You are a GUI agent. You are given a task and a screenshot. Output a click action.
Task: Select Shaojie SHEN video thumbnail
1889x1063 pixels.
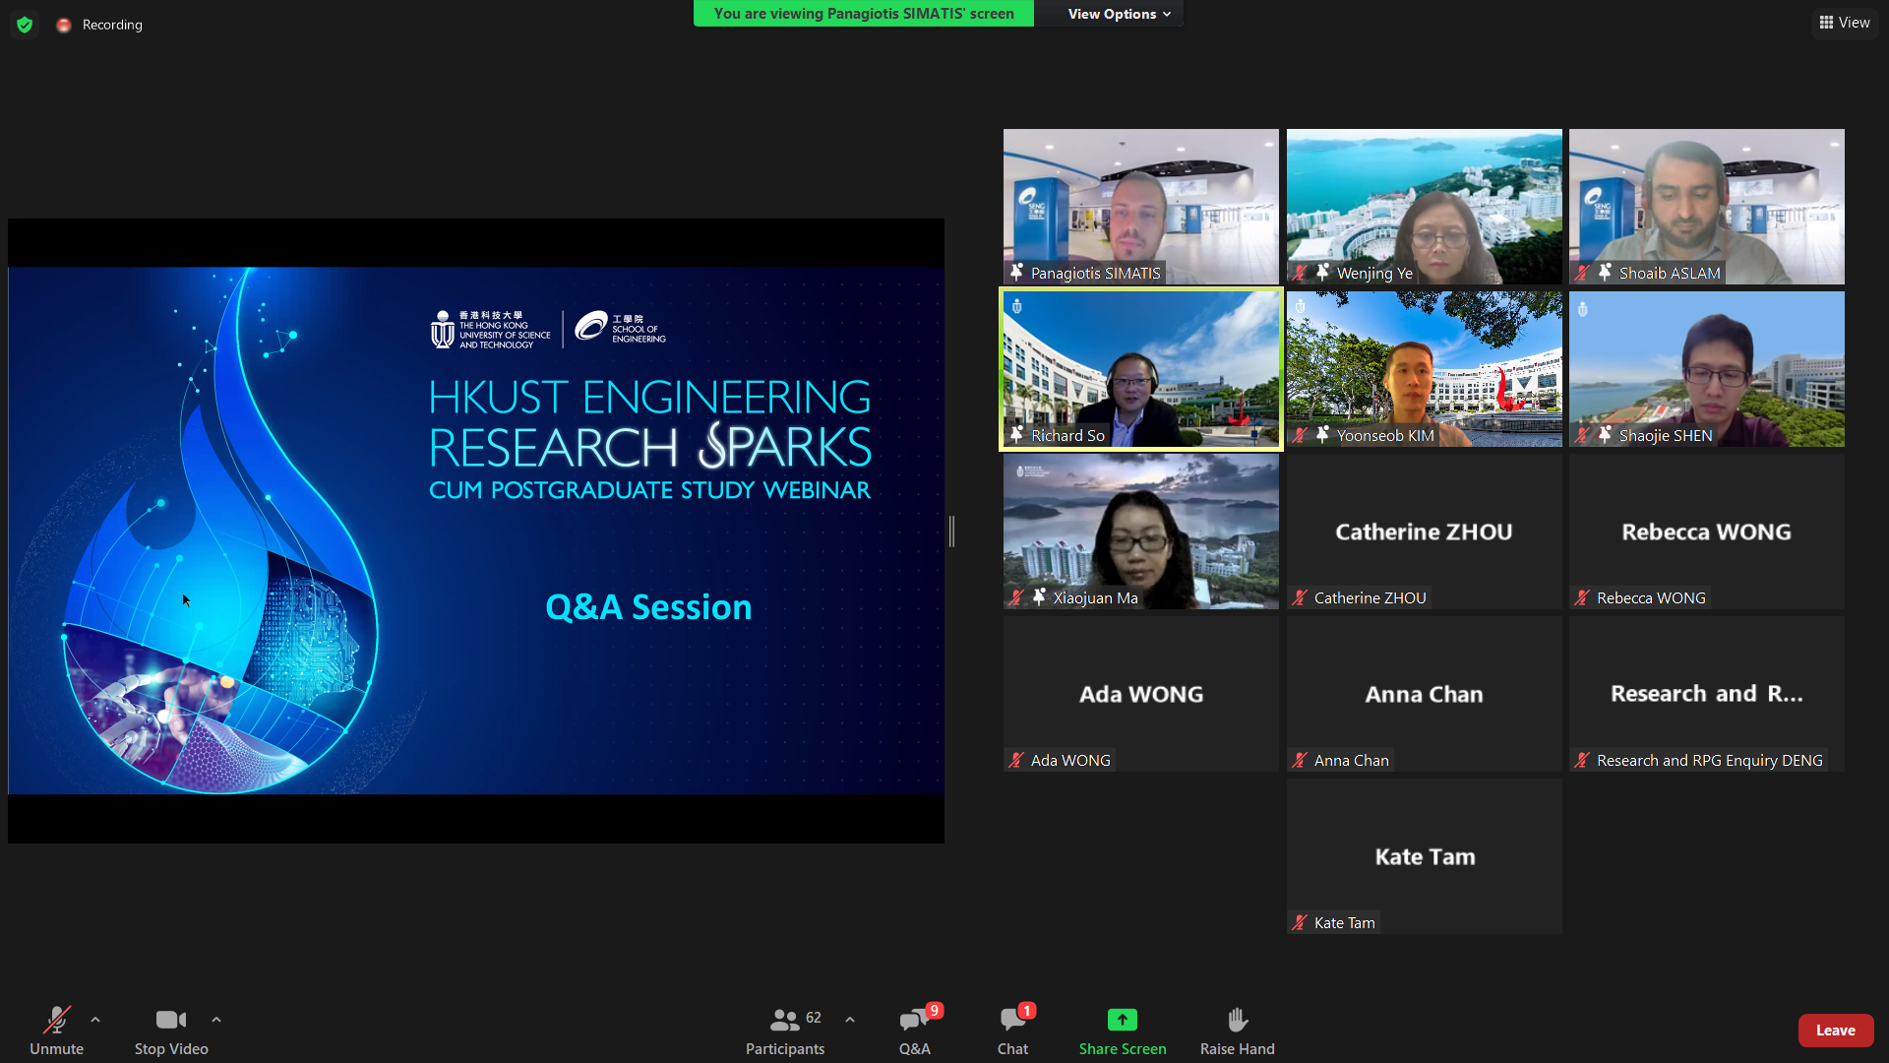click(x=1707, y=369)
